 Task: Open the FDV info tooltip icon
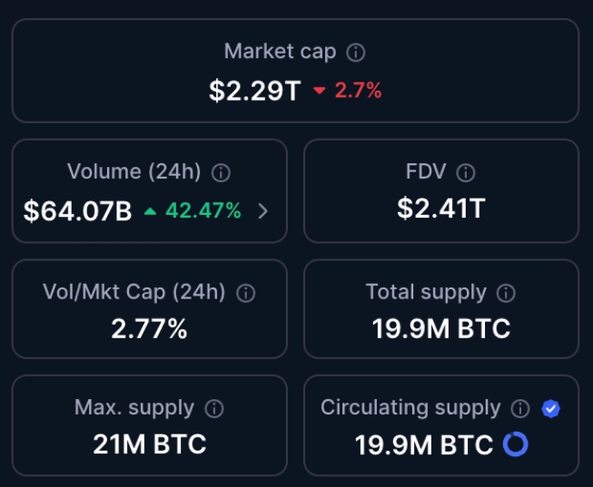466,172
